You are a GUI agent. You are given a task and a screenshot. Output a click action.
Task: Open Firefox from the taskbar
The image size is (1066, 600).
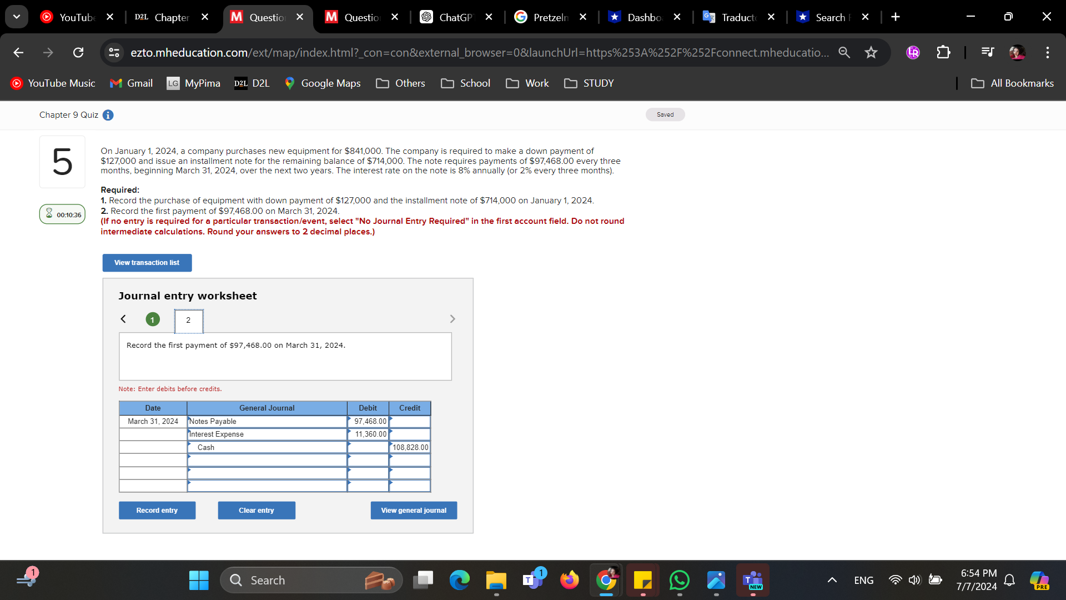(x=569, y=579)
